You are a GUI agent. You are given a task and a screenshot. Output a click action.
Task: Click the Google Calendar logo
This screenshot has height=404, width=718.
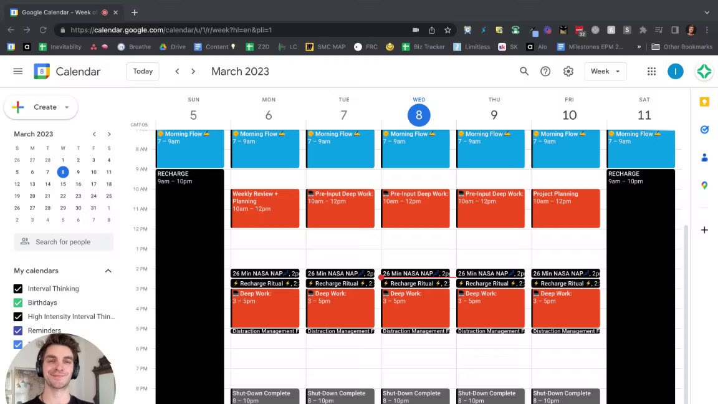[x=42, y=72]
